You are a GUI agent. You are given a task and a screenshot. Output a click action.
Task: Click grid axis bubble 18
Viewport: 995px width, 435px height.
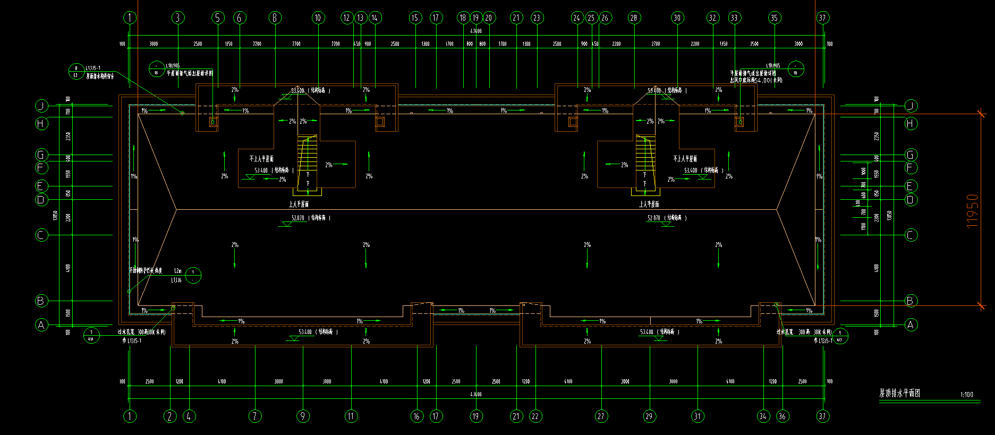463,18
